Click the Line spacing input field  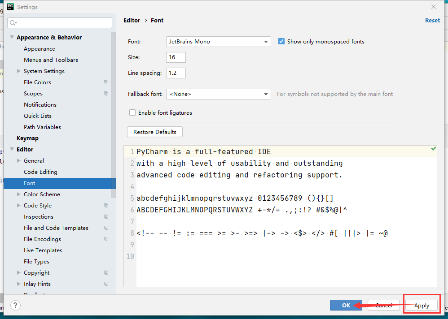click(x=176, y=73)
